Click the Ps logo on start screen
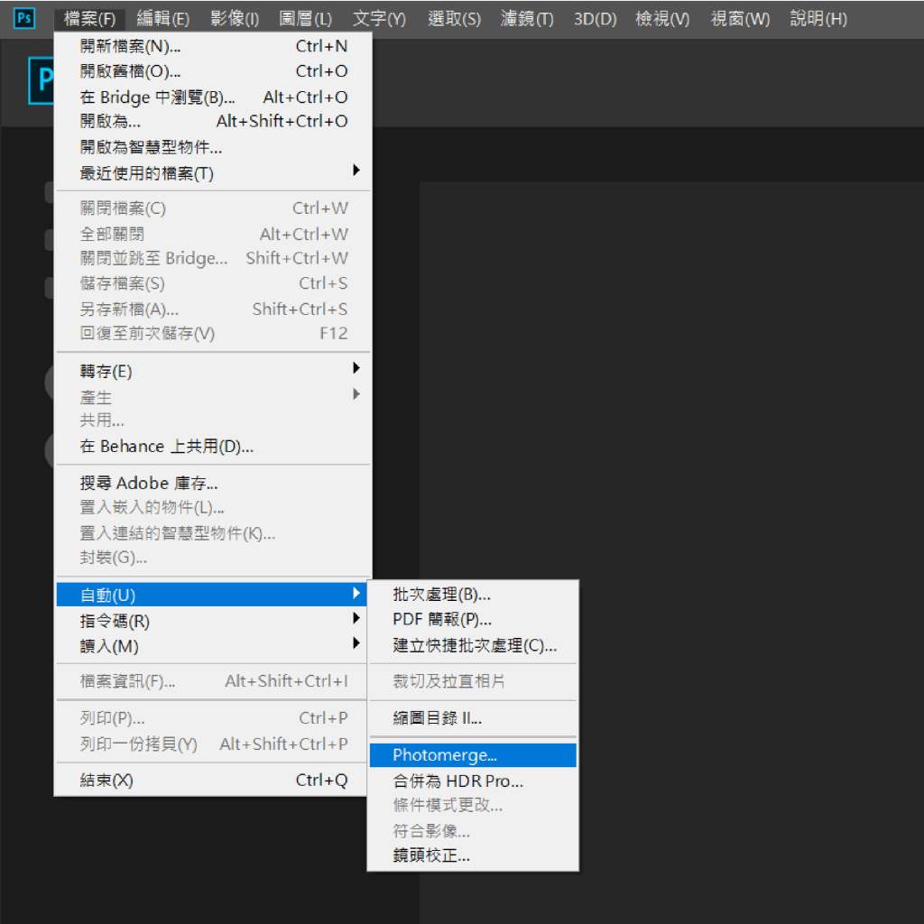 click(41, 80)
